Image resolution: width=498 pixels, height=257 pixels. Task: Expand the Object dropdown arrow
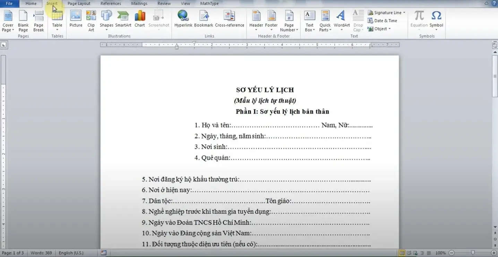point(389,29)
